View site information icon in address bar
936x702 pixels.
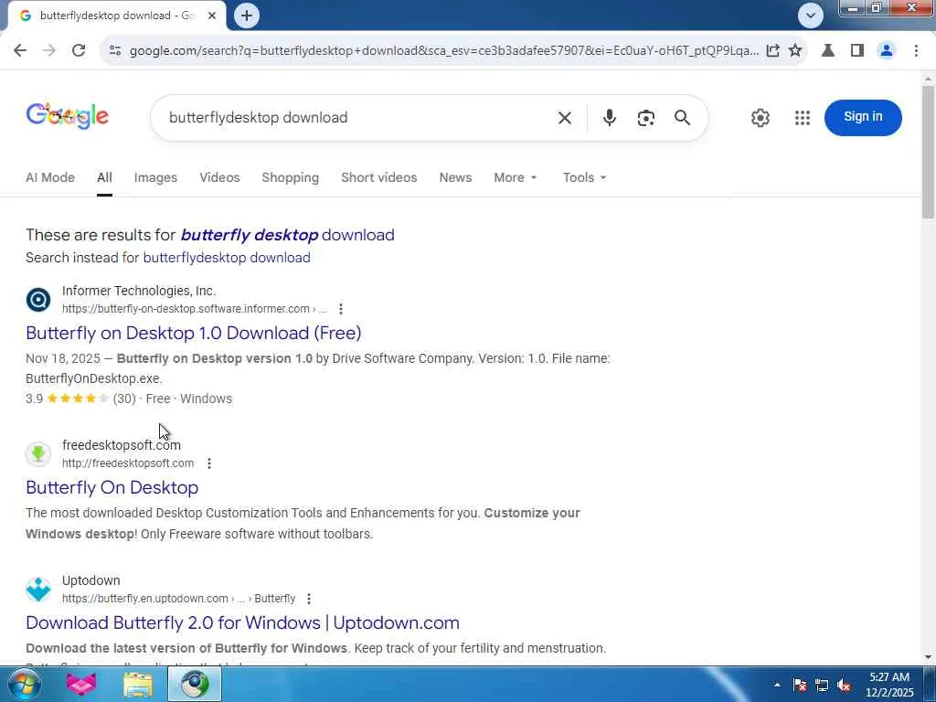115,51
